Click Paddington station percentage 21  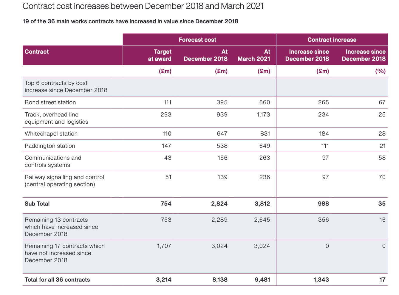tap(383, 146)
